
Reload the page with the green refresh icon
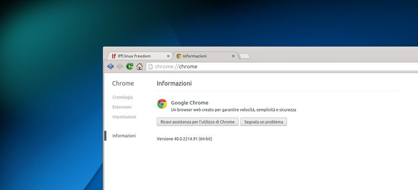(x=130, y=67)
